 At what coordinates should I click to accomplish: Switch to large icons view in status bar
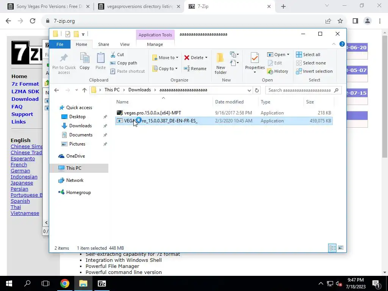point(341,248)
